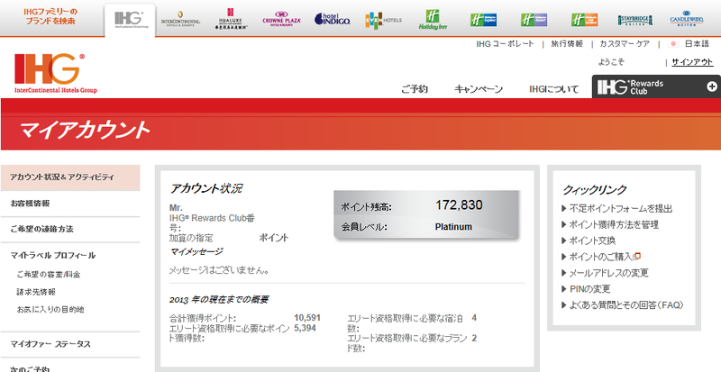Open the EVEN Hotels brand logo
Viewport: 721px width, 372px height.
point(382,20)
